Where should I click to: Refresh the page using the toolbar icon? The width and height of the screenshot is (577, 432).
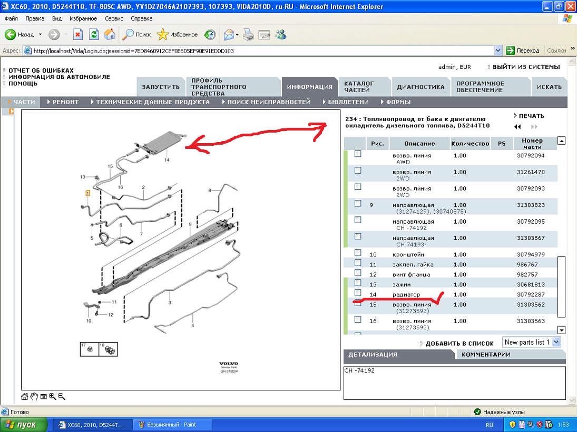94,35
